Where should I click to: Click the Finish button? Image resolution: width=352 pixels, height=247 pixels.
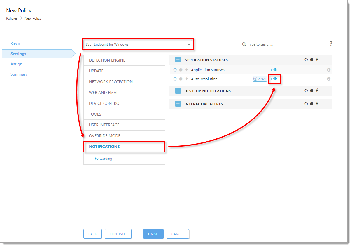coord(153,234)
